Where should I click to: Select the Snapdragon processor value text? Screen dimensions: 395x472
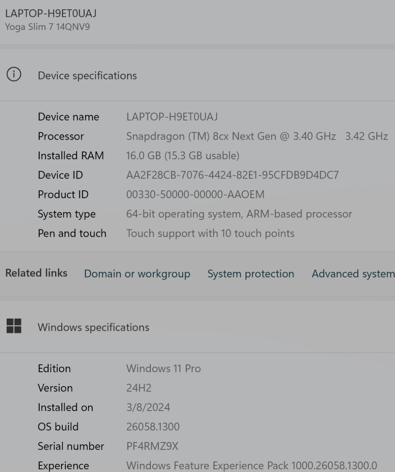[x=257, y=136]
